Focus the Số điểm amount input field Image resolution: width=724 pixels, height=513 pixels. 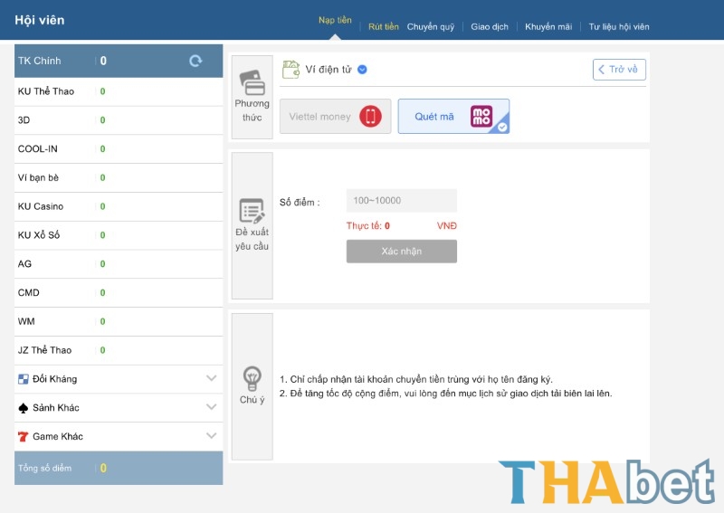(402, 200)
